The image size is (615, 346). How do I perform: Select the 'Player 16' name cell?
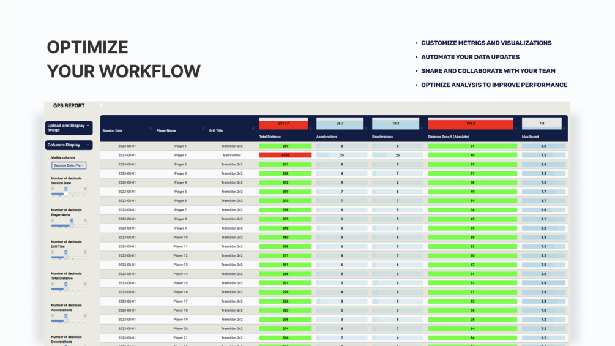[x=181, y=292]
